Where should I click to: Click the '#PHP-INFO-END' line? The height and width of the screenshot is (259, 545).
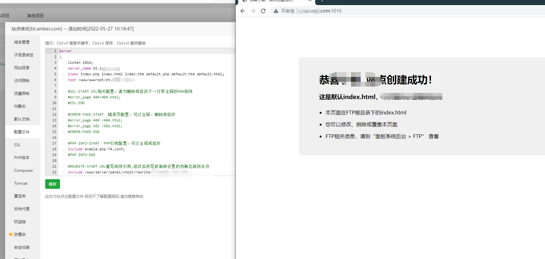(x=81, y=155)
